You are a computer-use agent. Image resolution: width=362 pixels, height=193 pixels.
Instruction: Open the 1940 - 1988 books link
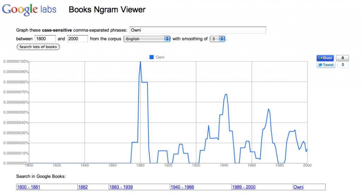coord(182,187)
